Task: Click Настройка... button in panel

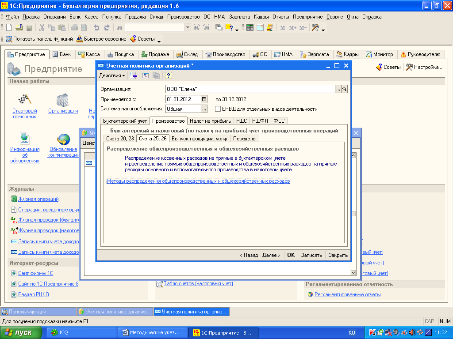Action: click(424, 67)
